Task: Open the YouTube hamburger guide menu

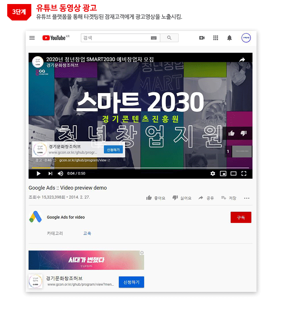Action: pos(32,38)
